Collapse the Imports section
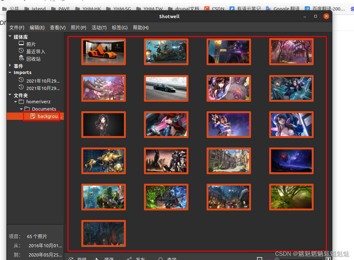The image size is (354, 260). (10, 72)
